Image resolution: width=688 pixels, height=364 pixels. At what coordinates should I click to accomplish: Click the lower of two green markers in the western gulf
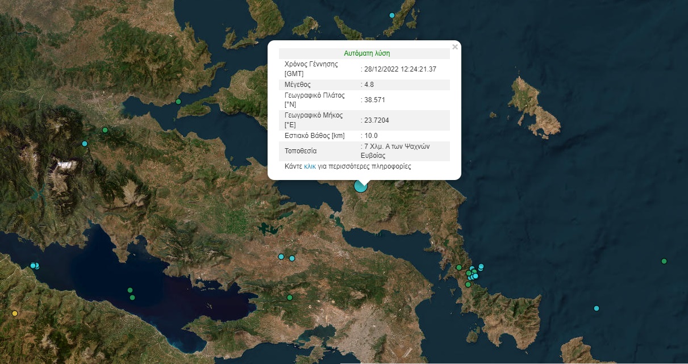tap(132, 297)
